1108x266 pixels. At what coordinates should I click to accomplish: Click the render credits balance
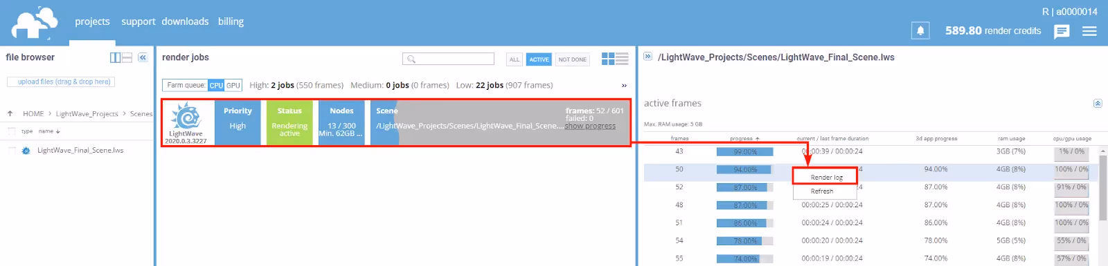point(993,30)
